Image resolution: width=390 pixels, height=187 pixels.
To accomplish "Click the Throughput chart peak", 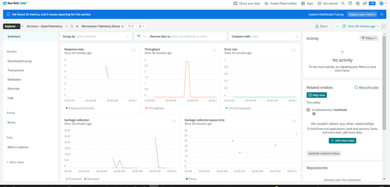I will tap(187, 62).
